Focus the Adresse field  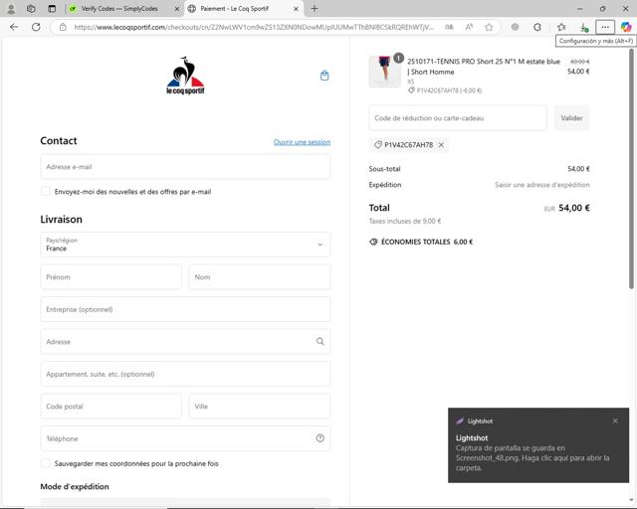coord(185,341)
